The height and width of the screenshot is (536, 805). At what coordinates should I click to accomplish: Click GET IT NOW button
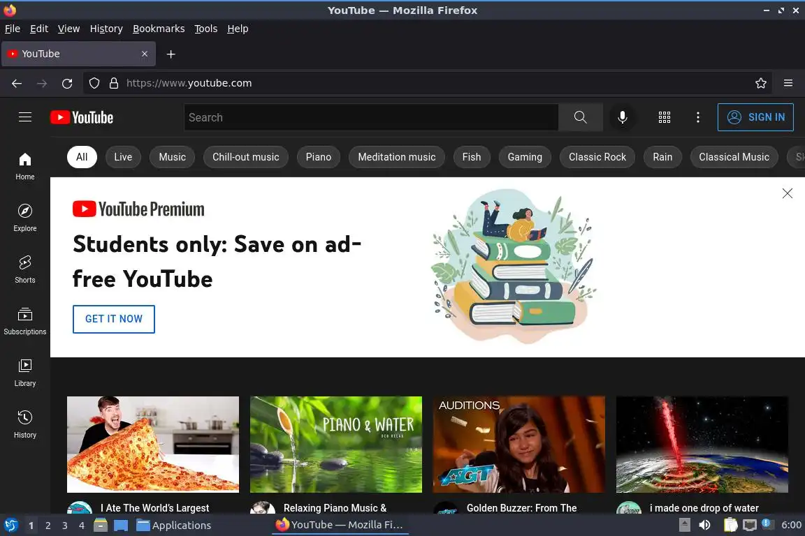(x=113, y=319)
